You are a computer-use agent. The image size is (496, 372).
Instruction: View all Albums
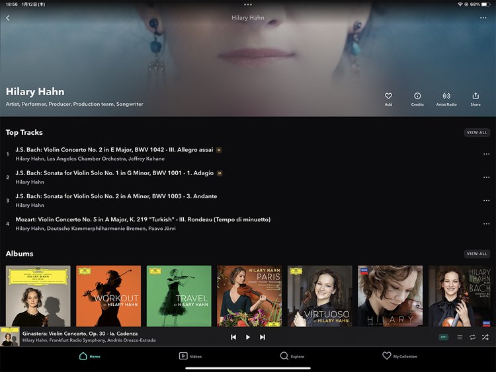click(477, 254)
